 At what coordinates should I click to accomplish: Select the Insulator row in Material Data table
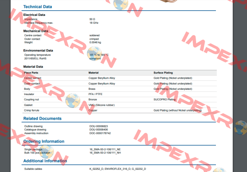click(120, 94)
